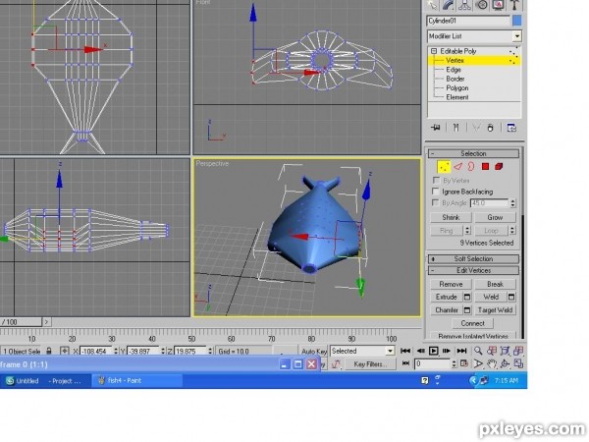Select Vertex sub-object in modifier stack
Screen dimensions: 589x442
click(x=455, y=60)
